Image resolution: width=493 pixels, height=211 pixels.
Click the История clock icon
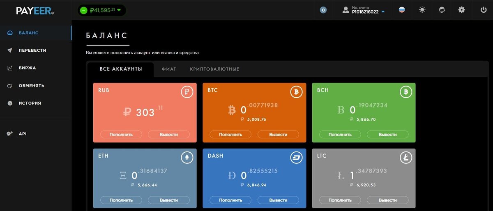(10, 103)
